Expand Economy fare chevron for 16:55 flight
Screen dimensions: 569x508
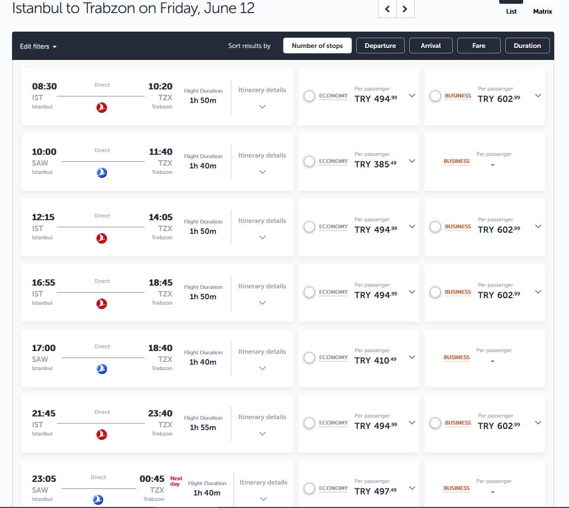[x=412, y=292]
